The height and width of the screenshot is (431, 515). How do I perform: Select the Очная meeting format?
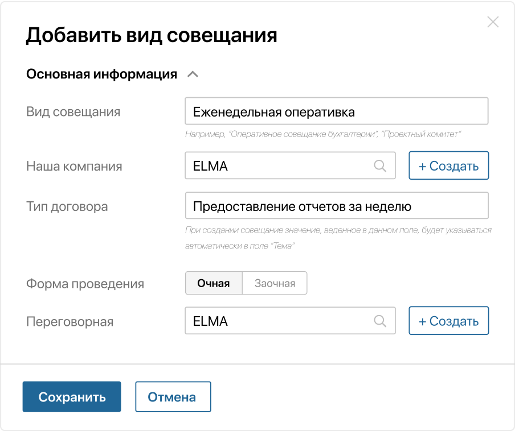coord(214,283)
